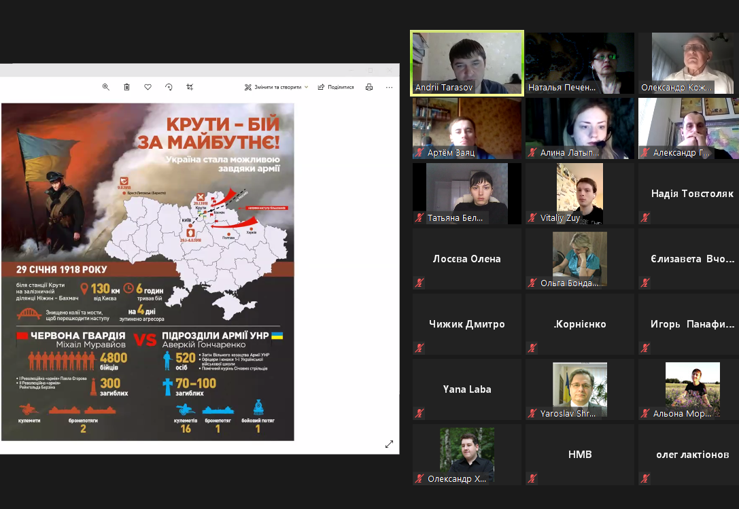
Task: Open the three-dots more options menu
Action: (x=389, y=87)
